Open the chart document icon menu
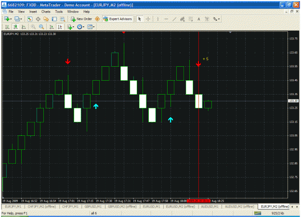This screenshot has width=301, height=217. point(5,12)
